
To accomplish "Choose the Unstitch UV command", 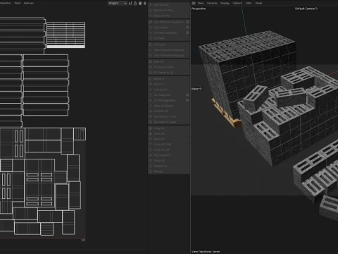I will click(169, 111).
